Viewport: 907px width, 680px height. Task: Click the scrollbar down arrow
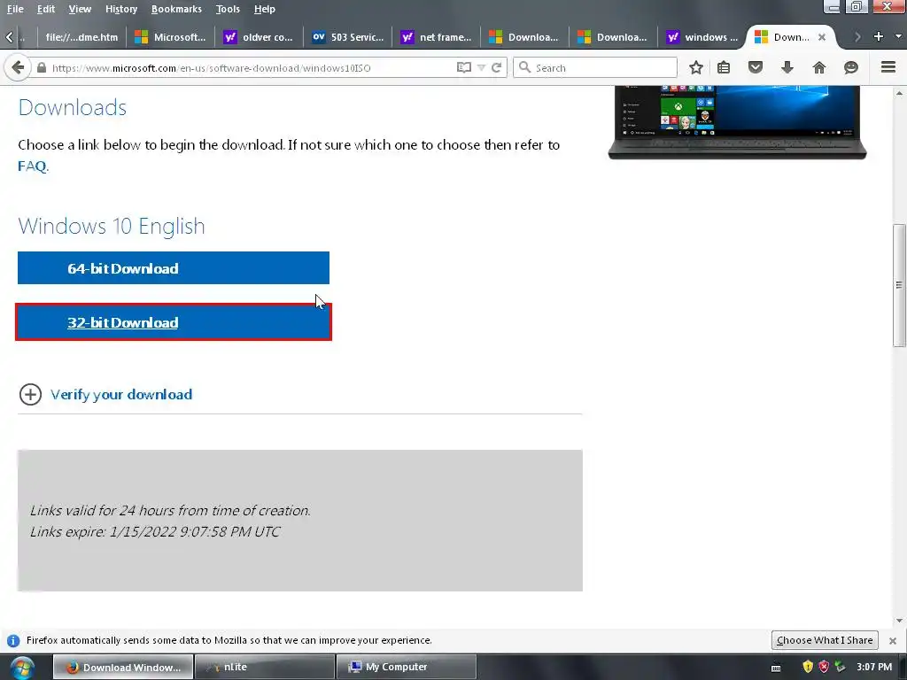pos(899,621)
